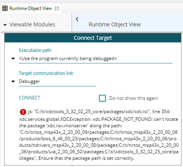183x167 pixels.
Task: Click the Executable path label
Action: 35,50
